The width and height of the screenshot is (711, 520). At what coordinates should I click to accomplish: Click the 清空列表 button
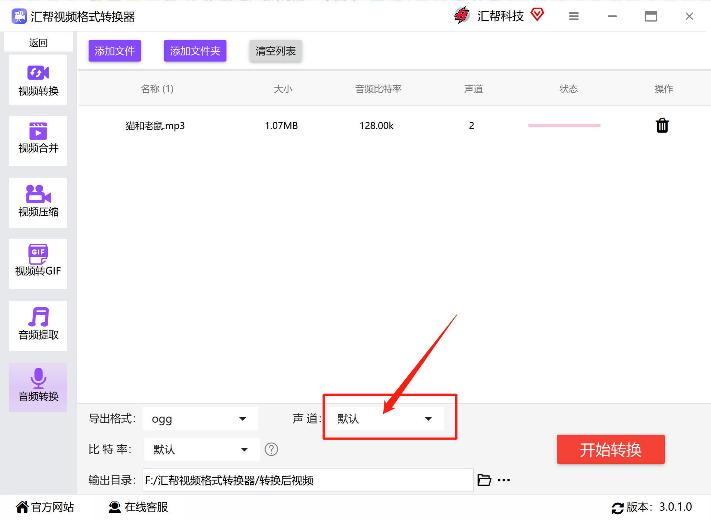pos(276,51)
